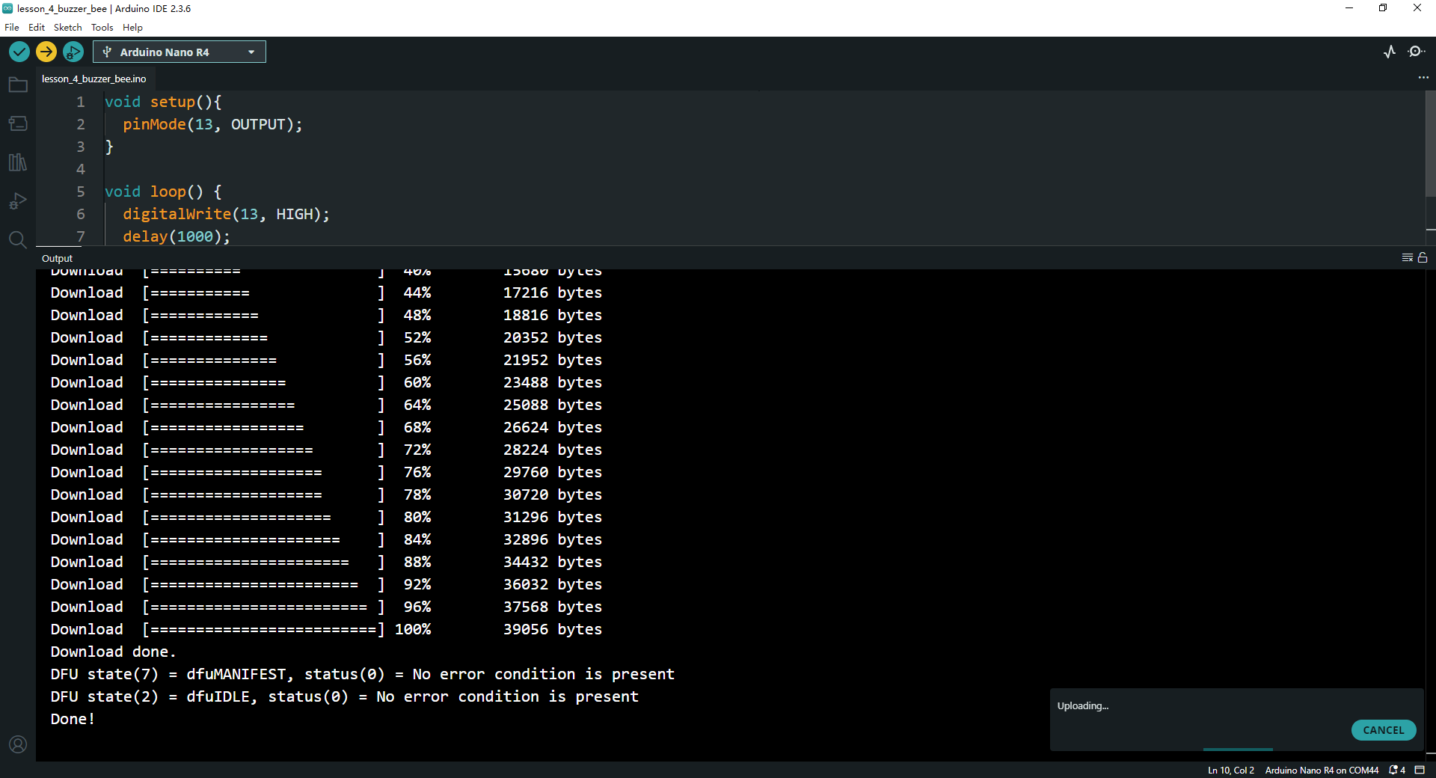Screen dimensions: 1436x778
Task: Open the Sketchbook folder panel
Action: [x=18, y=85]
